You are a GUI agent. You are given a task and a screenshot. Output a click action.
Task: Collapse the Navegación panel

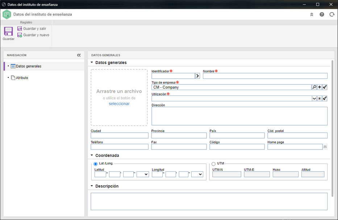79,55
